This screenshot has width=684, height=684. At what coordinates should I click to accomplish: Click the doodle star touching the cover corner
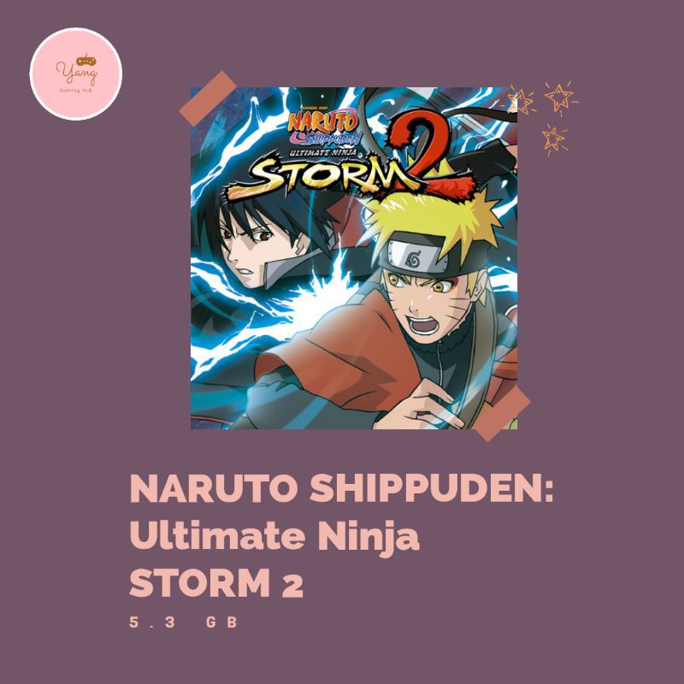coord(520,101)
